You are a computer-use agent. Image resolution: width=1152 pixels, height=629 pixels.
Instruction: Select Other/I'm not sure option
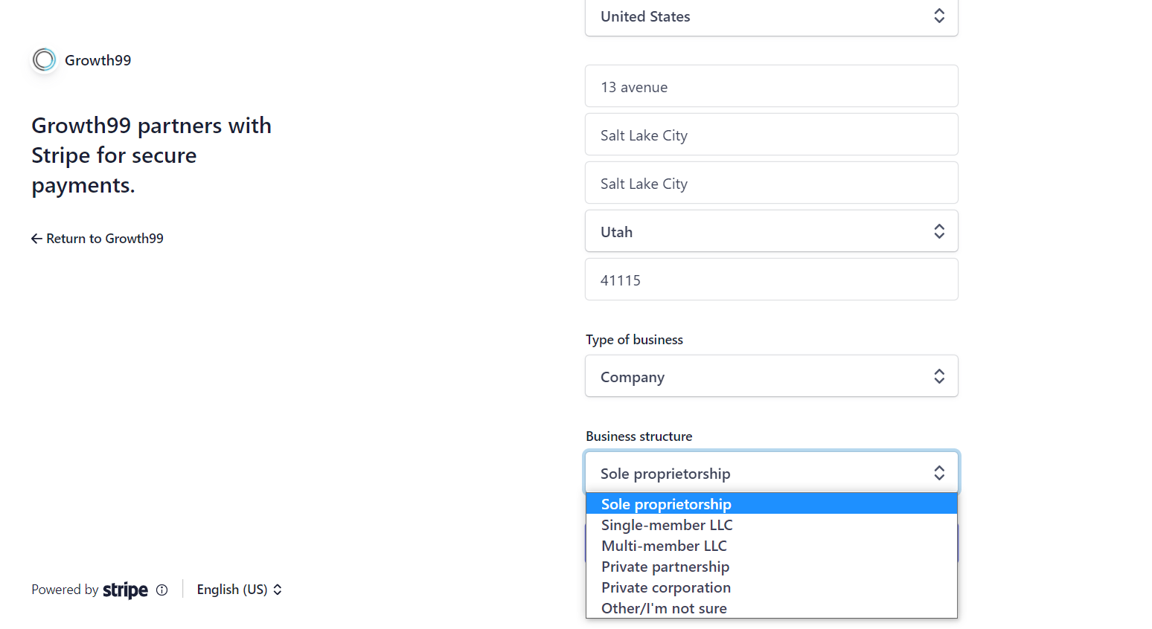click(x=664, y=608)
